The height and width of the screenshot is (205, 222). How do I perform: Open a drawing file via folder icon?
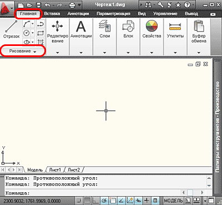[29, 5]
